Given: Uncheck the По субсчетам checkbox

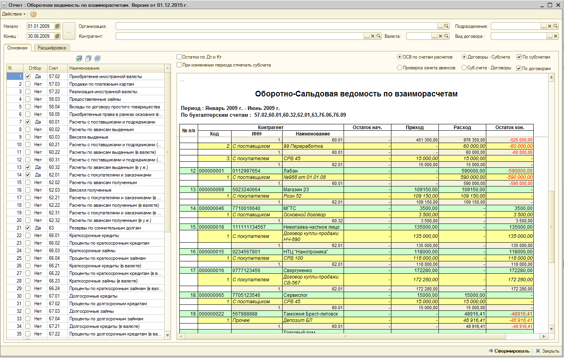Looking at the screenshot, I should tap(519, 57).
